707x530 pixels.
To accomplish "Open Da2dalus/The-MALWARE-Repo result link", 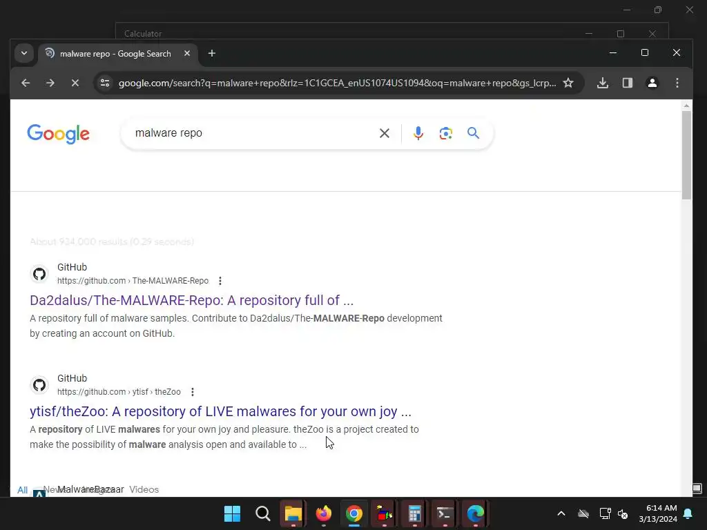I will pyautogui.click(x=192, y=300).
